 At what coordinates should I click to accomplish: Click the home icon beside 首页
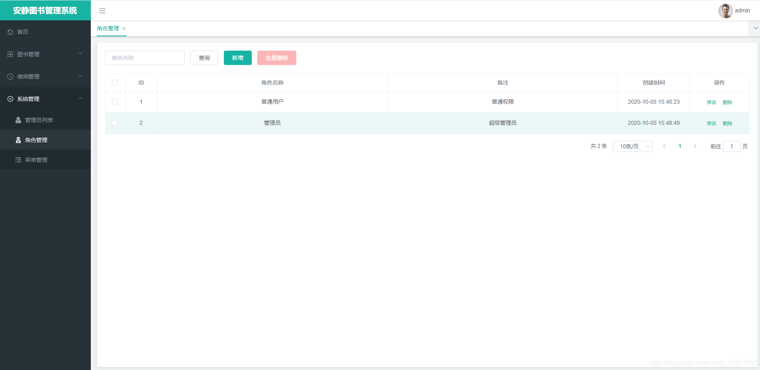[10, 32]
